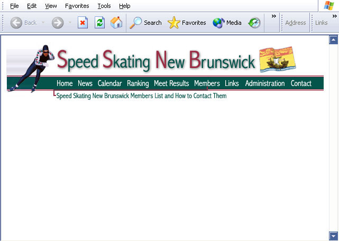339x241 pixels.
Task: Expand the Back button history dropdown
Action: coord(43,23)
